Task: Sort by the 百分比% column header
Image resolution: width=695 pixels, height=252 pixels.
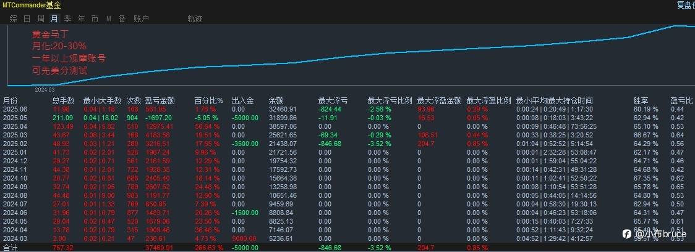Action: [209, 100]
